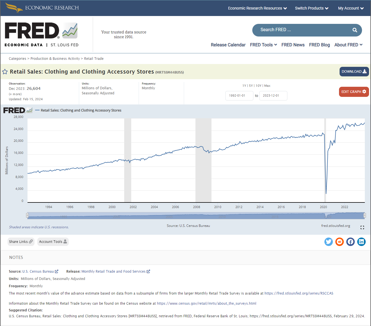Star the MRTSSM448USS series as favorite
This screenshot has width=371, height=326.
(x=5, y=72)
